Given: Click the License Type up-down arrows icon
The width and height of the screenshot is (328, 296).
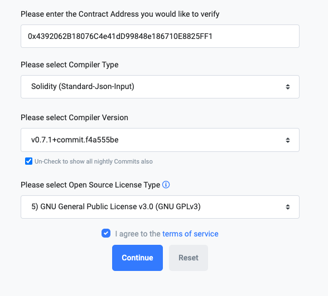Looking at the screenshot, I should tap(288, 207).
